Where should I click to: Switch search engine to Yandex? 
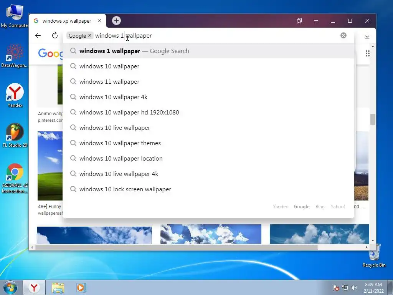280,206
